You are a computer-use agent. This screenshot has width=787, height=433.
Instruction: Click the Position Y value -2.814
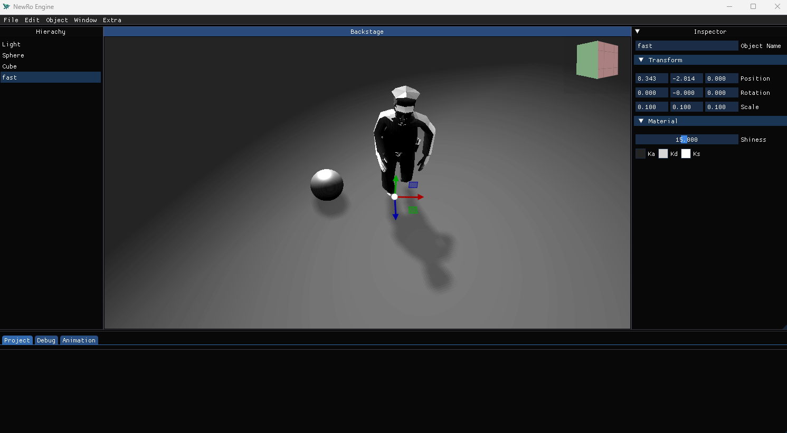tap(687, 78)
